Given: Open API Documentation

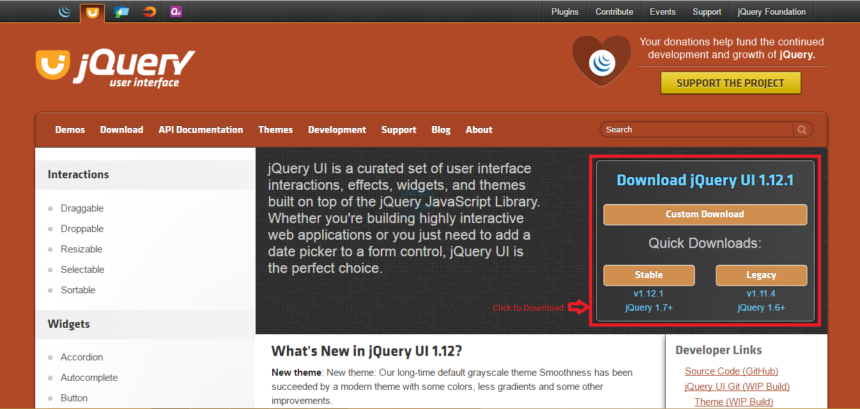Looking at the screenshot, I should (x=201, y=130).
